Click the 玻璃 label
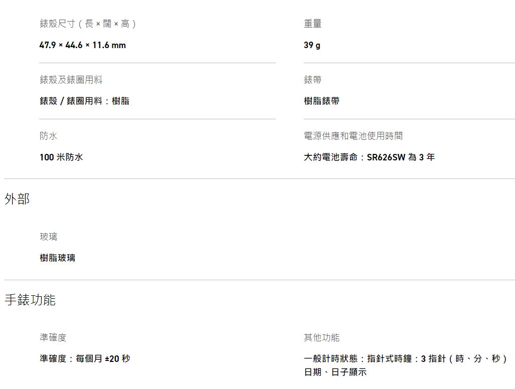515x389 pixels. pos(48,236)
